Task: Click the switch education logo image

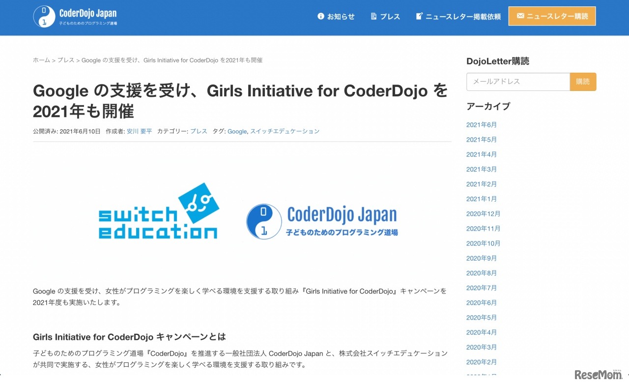Action: [x=158, y=211]
